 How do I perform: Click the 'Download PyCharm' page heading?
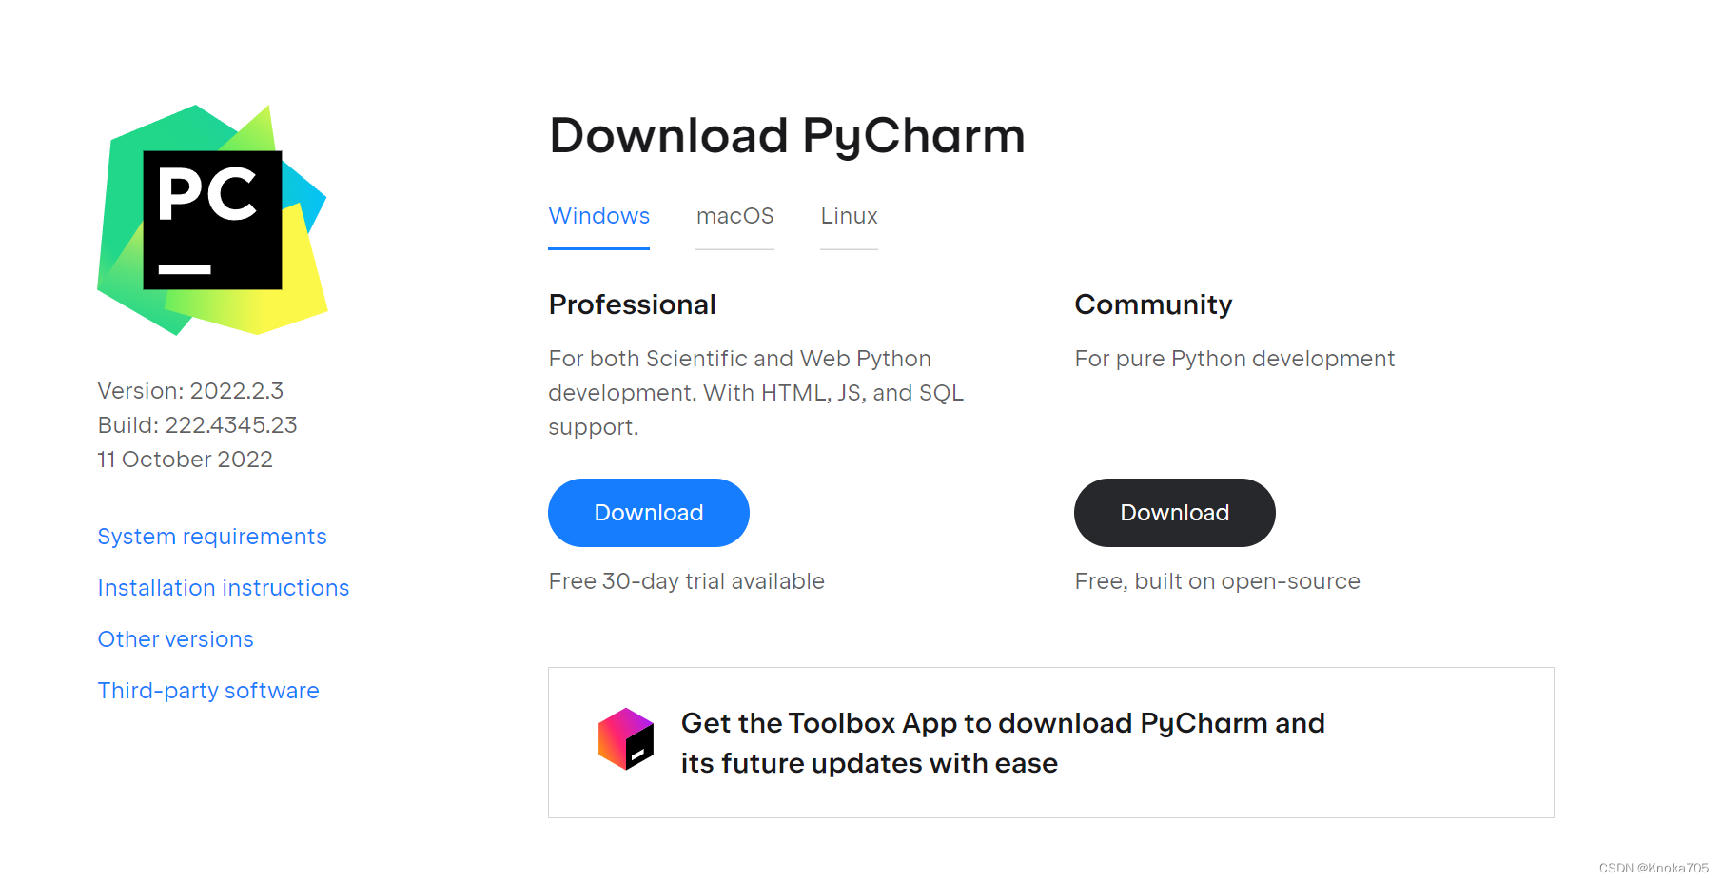point(786,136)
